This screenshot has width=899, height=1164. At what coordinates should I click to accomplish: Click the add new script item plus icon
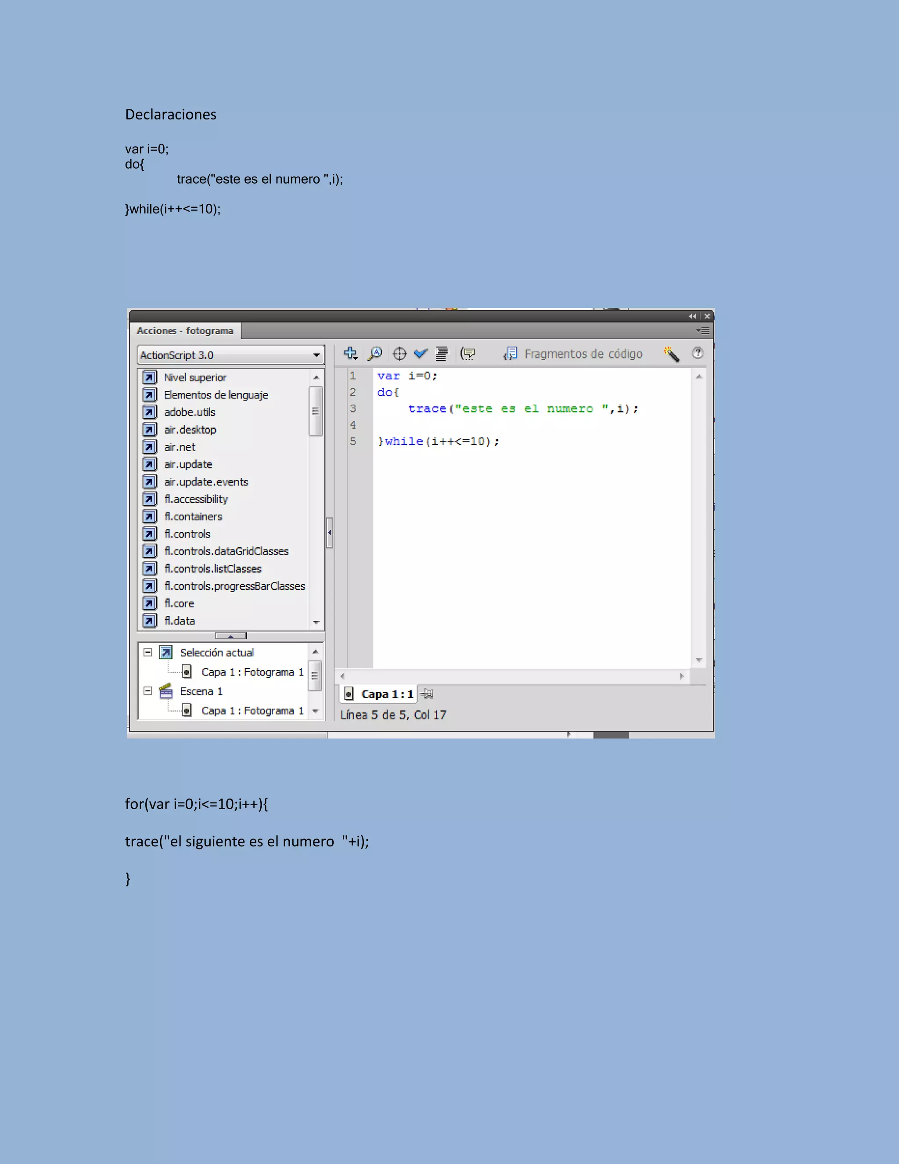tap(350, 353)
